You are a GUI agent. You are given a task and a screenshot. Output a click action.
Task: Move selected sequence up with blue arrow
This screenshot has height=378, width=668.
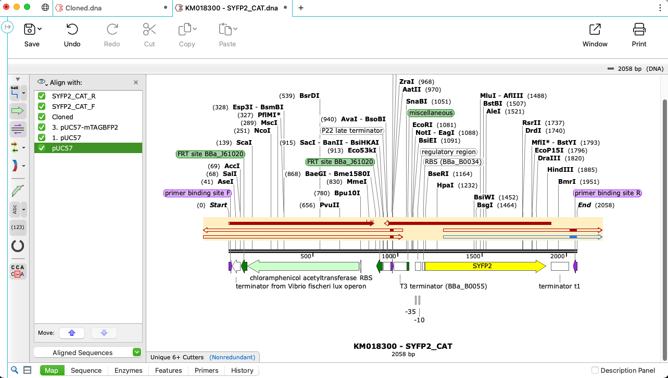(x=71, y=333)
